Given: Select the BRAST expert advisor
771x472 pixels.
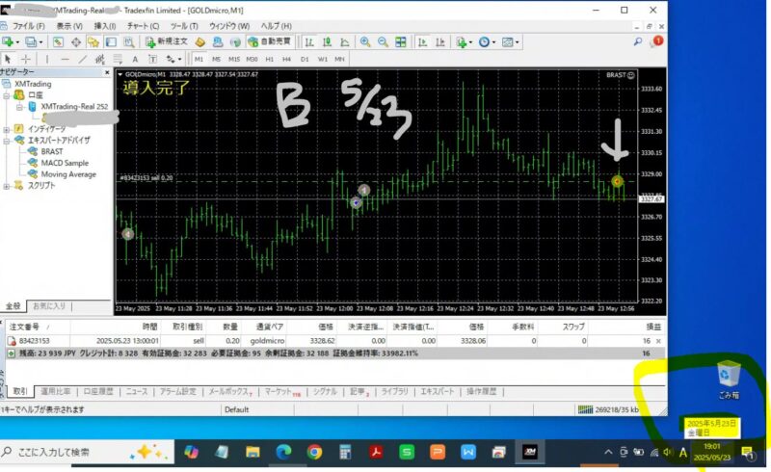Looking at the screenshot, I should pos(52,151).
